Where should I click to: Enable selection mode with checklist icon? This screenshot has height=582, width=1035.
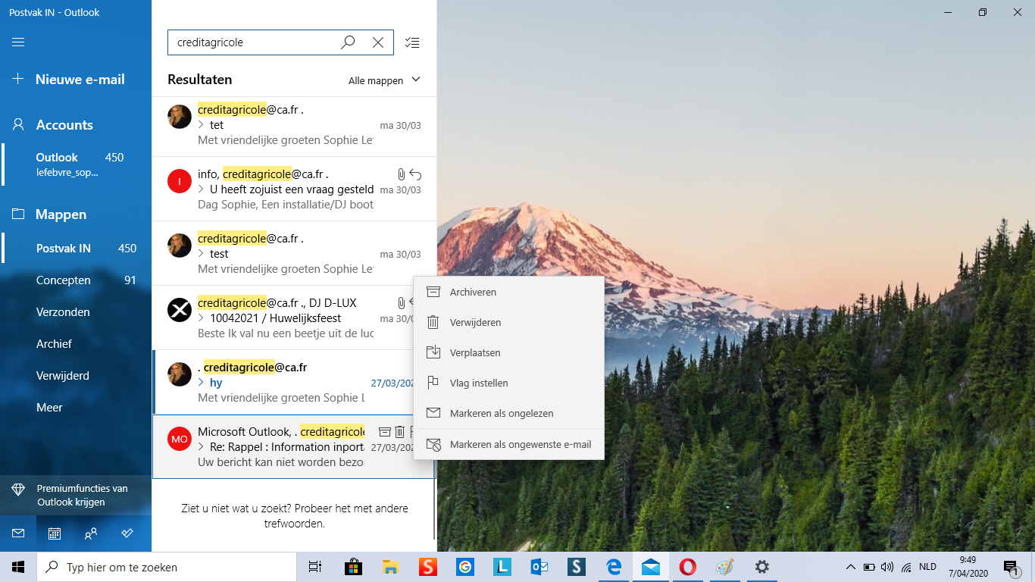(412, 42)
